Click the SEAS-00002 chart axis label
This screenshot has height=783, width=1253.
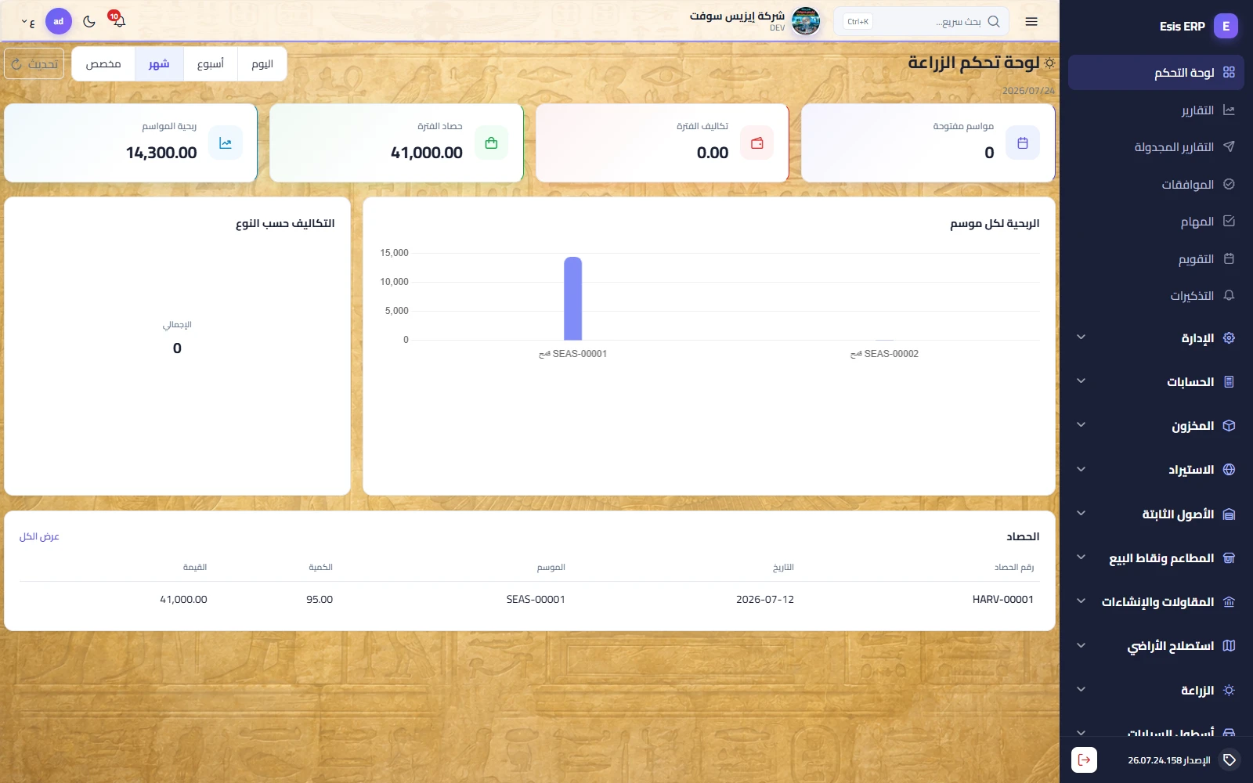884,354
